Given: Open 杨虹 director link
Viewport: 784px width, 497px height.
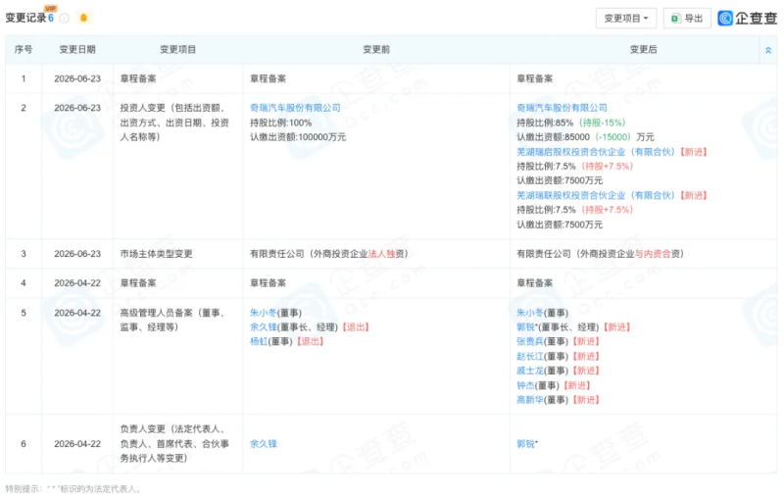Looking at the screenshot, I should (259, 341).
